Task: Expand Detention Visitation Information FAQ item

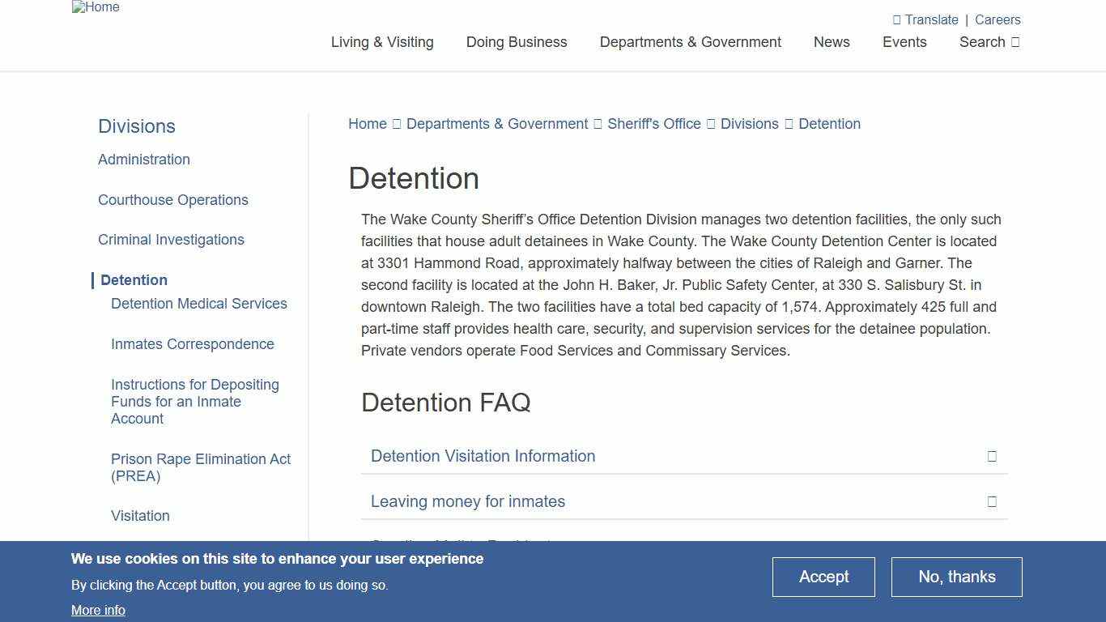Action: pyautogui.click(x=483, y=456)
